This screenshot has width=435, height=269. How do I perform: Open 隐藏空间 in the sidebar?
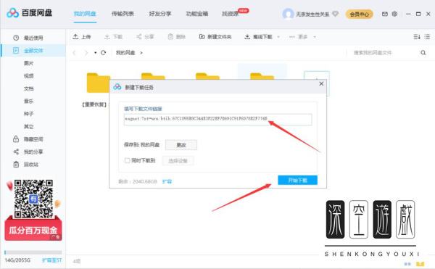click(33, 139)
